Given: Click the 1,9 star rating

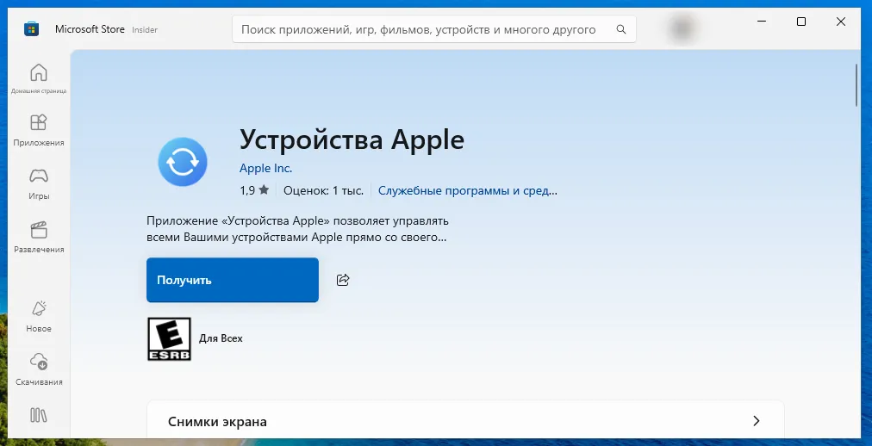Looking at the screenshot, I should pyautogui.click(x=254, y=190).
